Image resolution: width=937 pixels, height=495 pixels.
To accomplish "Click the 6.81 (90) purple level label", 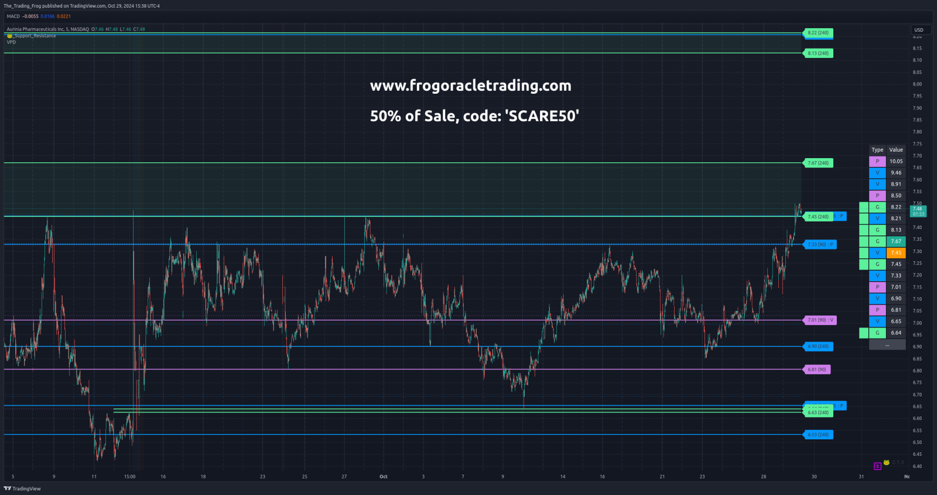I will click(x=817, y=370).
